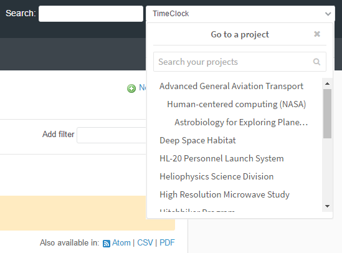Select Human-centered computing (NASA) project
The image size is (342, 253).
(x=237, y=104)
